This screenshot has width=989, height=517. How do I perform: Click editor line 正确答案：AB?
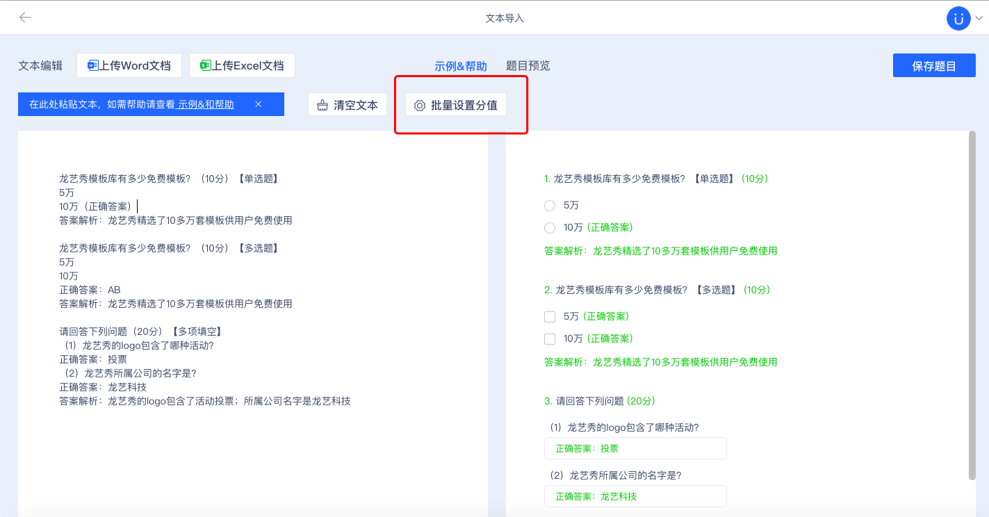90,290
